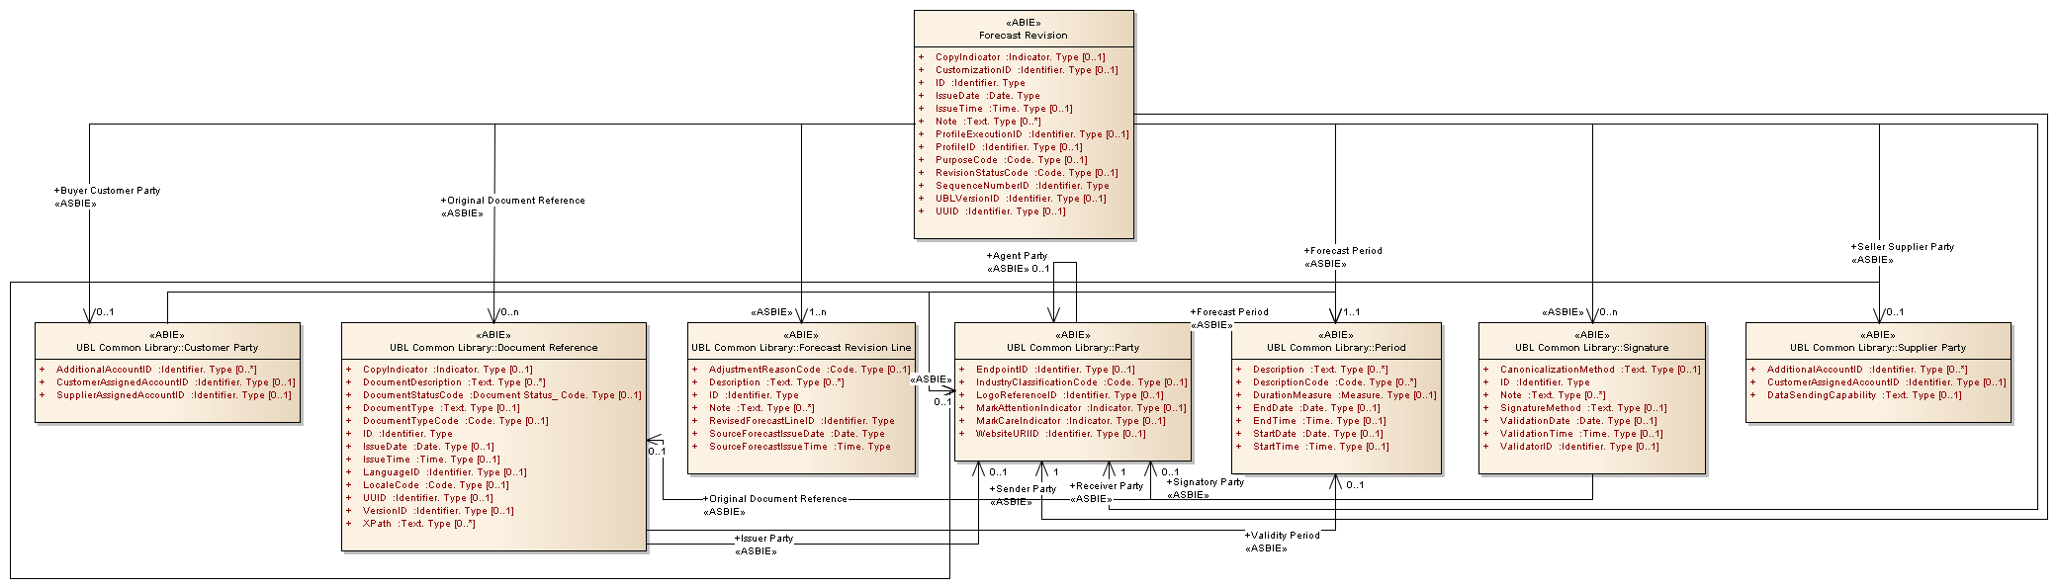
Task: Click the Supplier Party class title
Action: (x=1877, y=348)
